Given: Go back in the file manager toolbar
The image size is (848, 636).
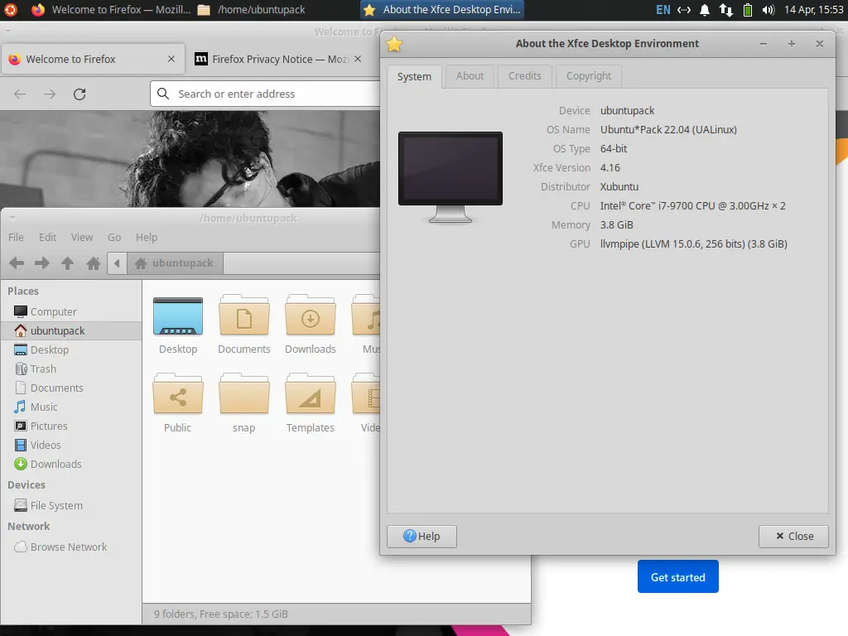Looking at the screenshot, I should click(x=17, y=263).
